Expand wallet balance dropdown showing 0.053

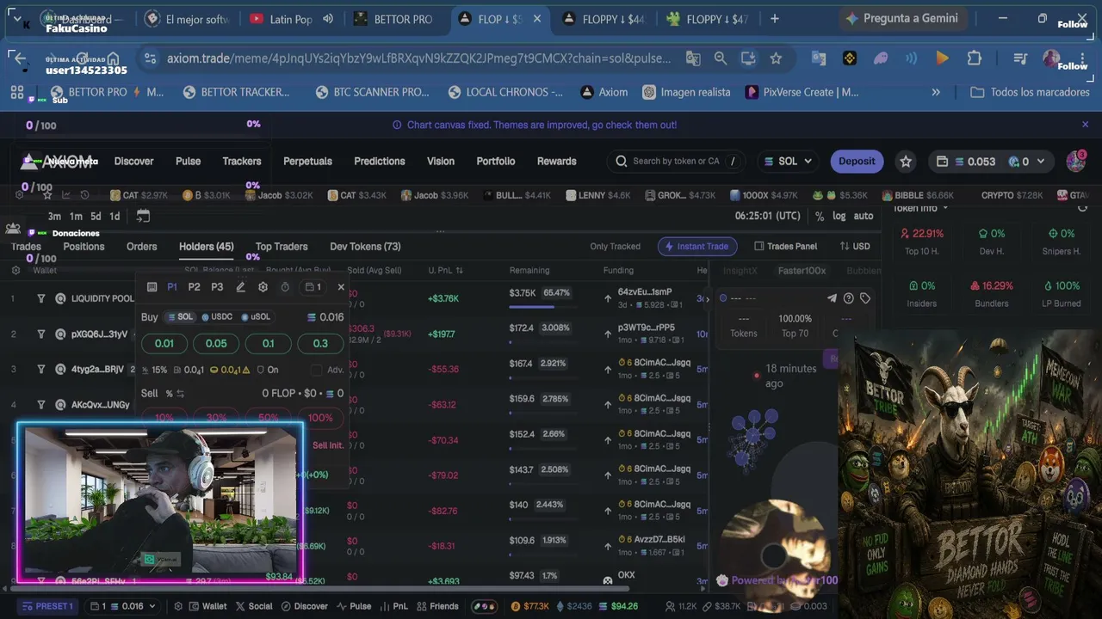click(990, 161)
